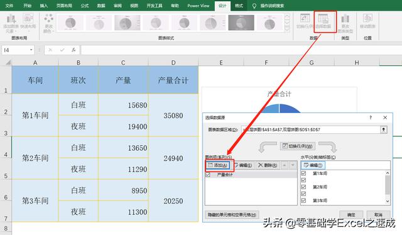This screenshot has height=235, width=402.
Task: Click the 取消 cancel button
Action: point(378,214)
